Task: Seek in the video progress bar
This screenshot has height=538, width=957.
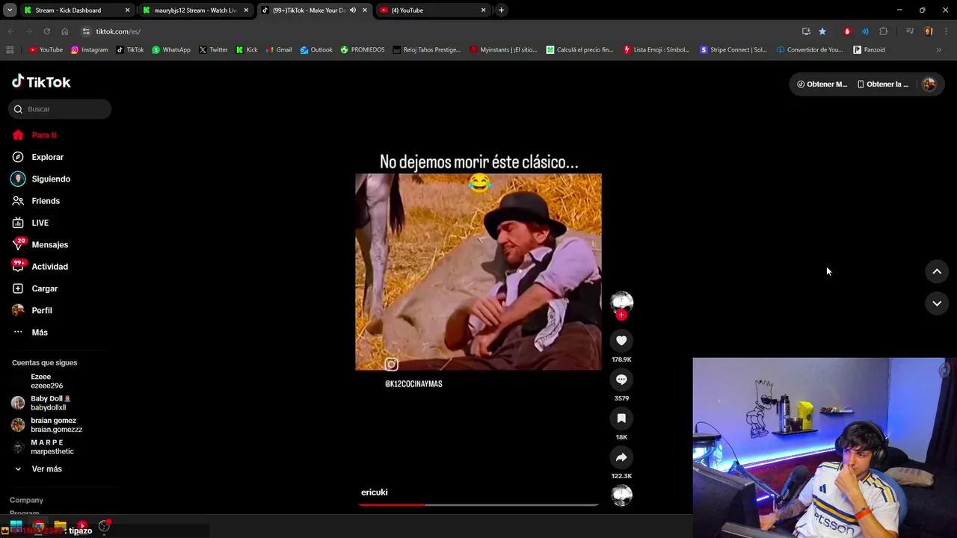Action: pos(478,505)
